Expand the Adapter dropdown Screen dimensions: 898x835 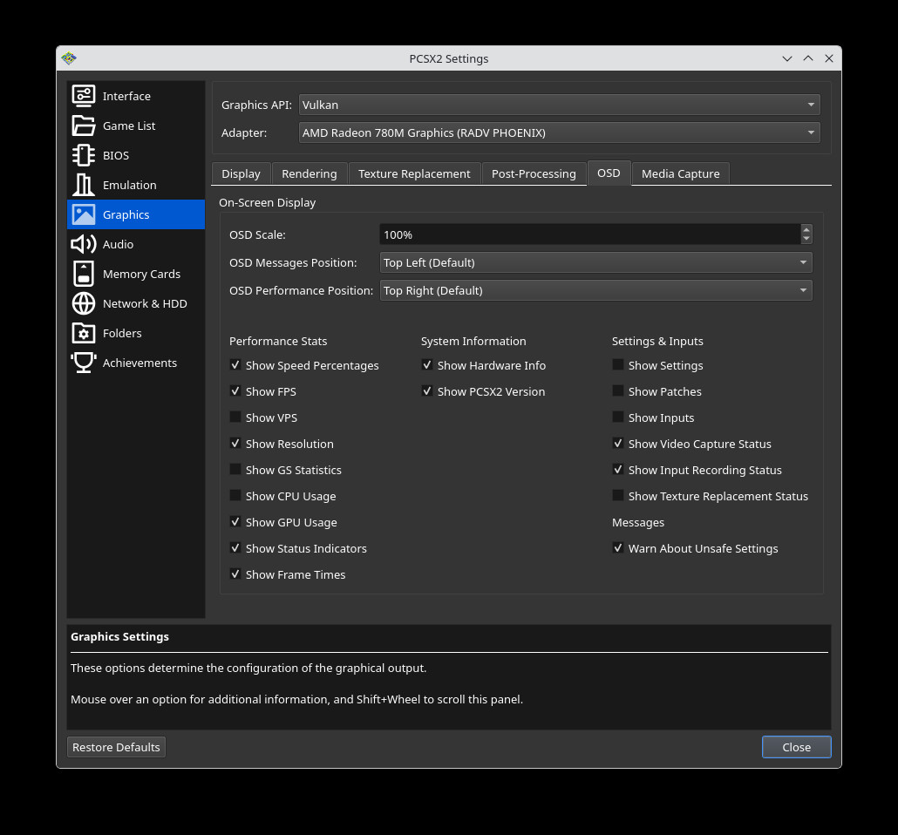(559, 132)
